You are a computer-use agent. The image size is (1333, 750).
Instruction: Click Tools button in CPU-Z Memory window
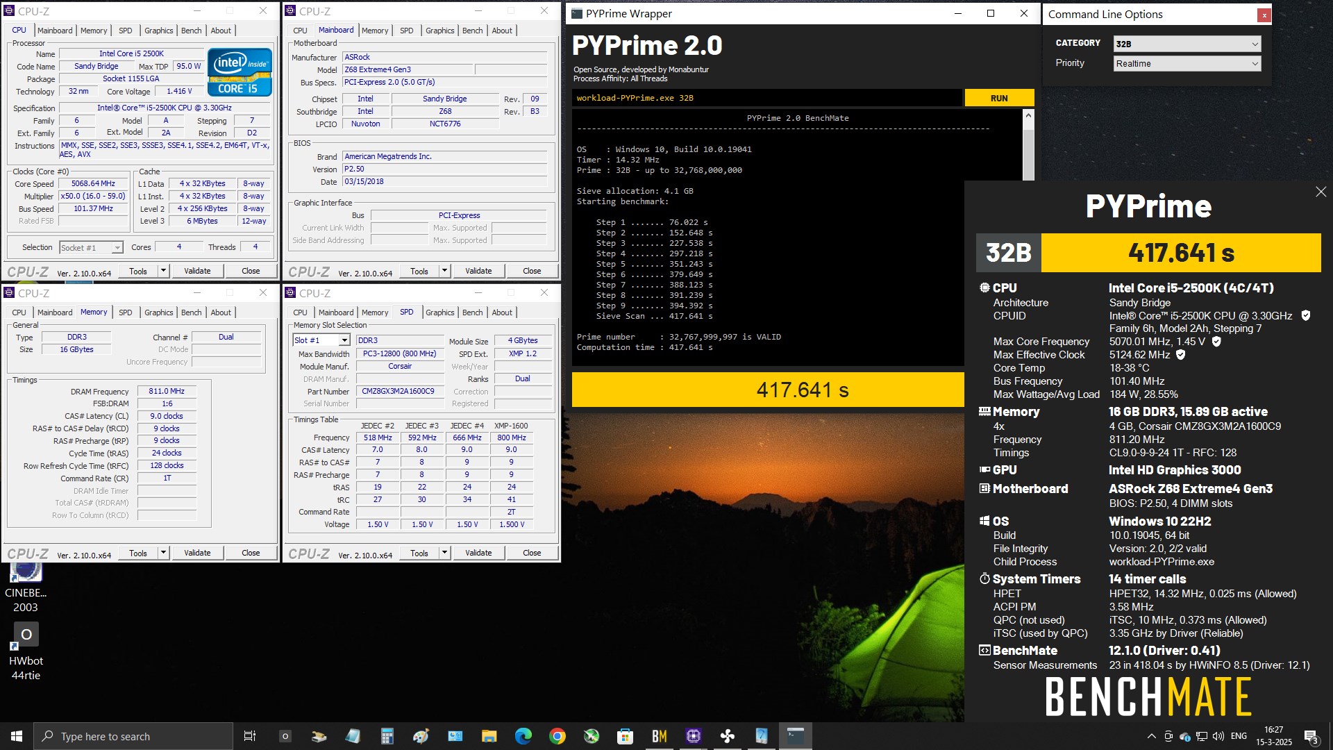138,553
